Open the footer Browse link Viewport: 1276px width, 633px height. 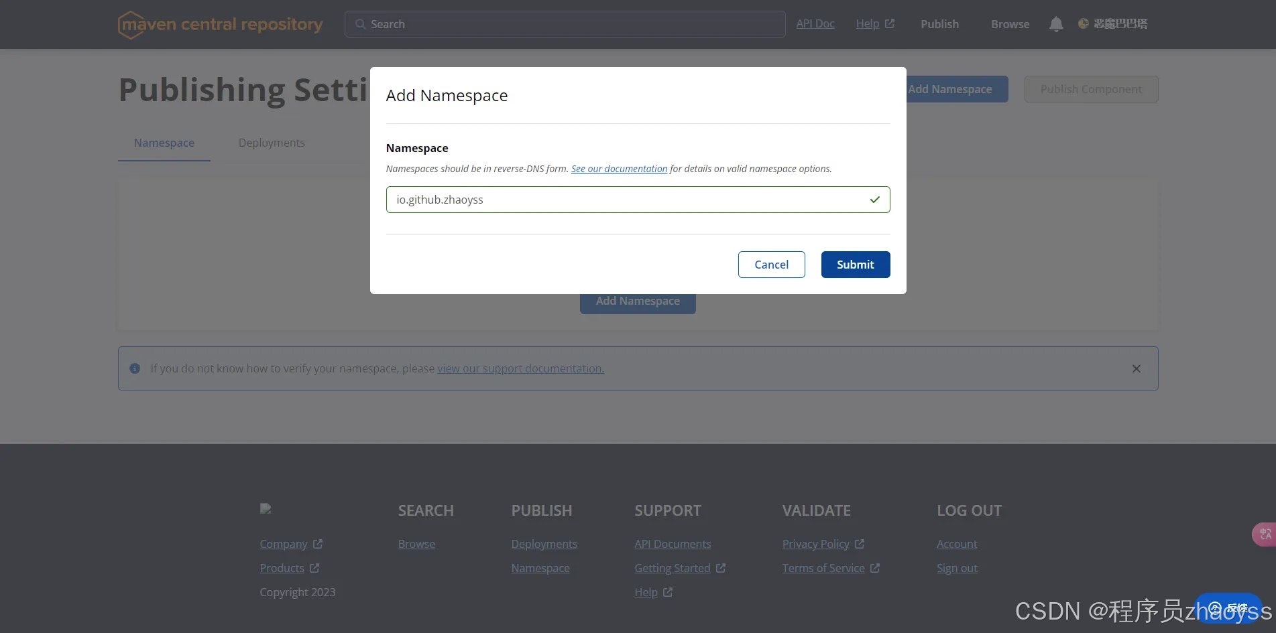[416, 544]
